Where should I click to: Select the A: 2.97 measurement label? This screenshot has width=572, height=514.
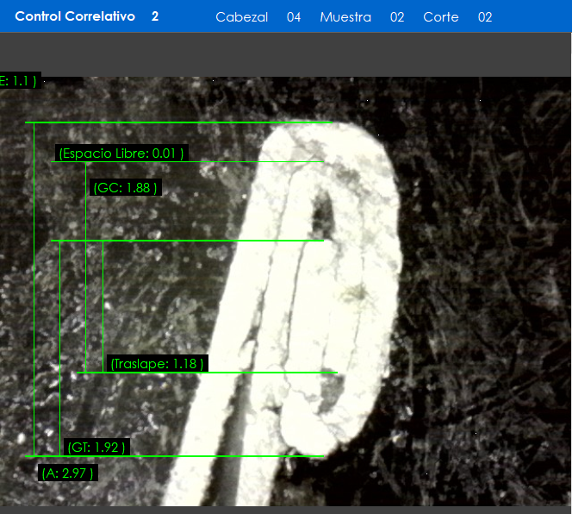(67, 473)
